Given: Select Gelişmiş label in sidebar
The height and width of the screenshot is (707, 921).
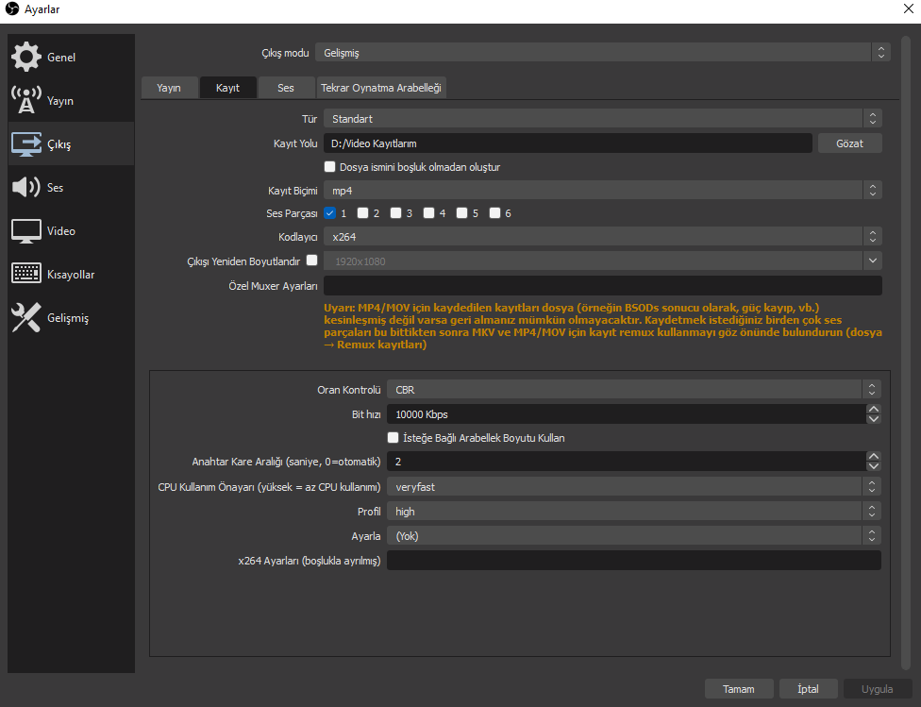Looking at the screenshot, I should [68, 318].
